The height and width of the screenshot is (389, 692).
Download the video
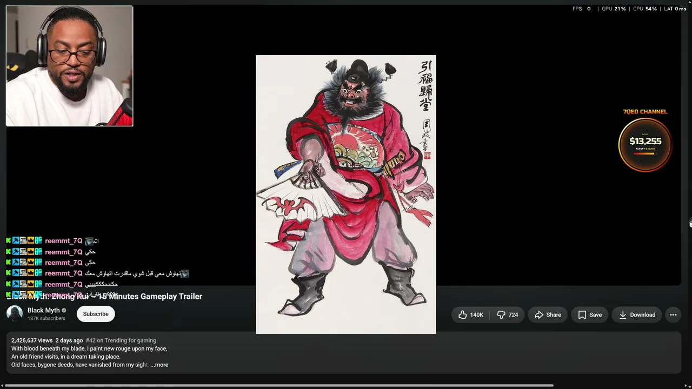(x=637, y=315)
